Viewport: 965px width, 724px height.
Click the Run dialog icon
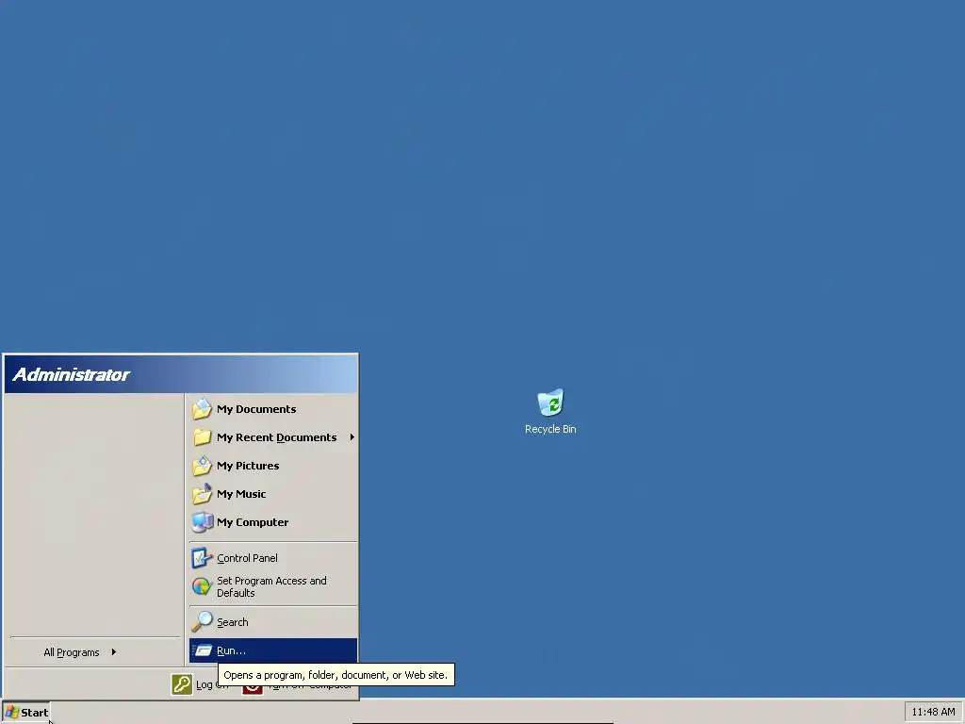point(202,650)
